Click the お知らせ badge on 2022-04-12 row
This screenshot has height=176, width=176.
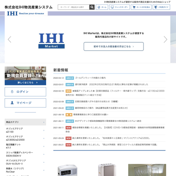pos(70,78)
